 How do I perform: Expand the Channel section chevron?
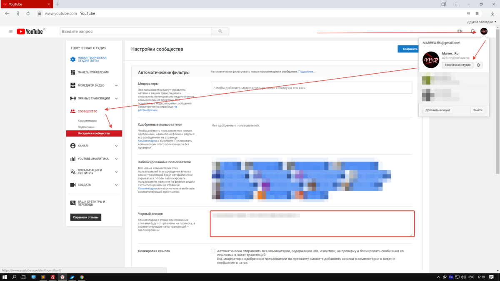coord(116,146)
